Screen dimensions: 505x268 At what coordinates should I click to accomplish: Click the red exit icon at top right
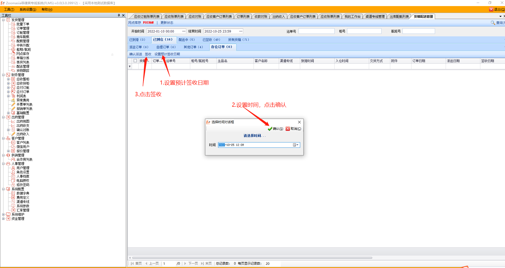click(491, 10)
